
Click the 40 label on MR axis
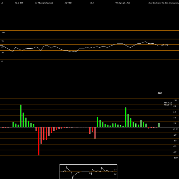pos(175,118)
